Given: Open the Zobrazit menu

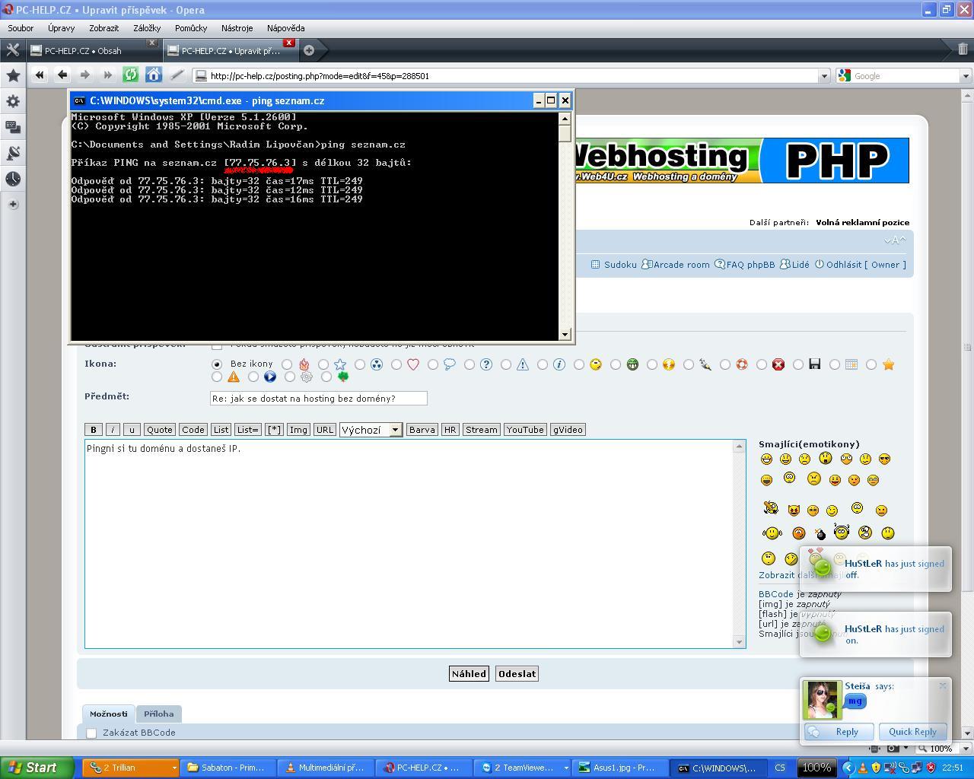Looking at the screenshot, I should coord(103,28).
